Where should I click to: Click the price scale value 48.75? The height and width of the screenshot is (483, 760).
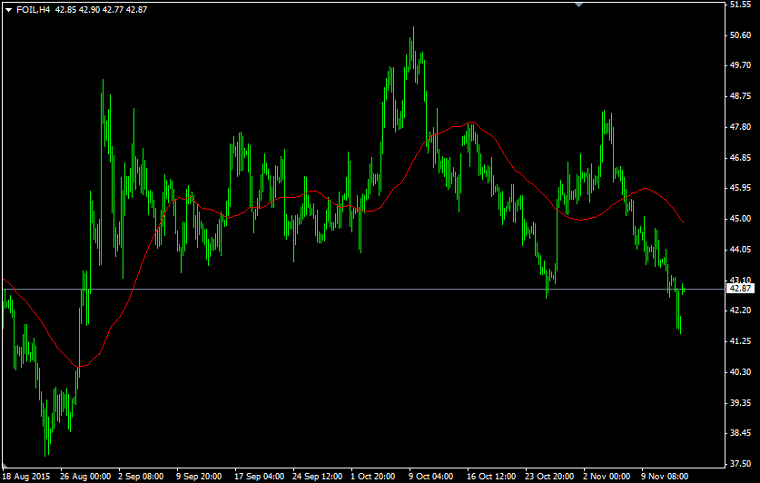[x=741, y=96]
